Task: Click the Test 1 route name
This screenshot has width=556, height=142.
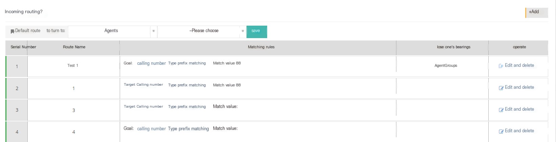Action: (x=73, y=66)
